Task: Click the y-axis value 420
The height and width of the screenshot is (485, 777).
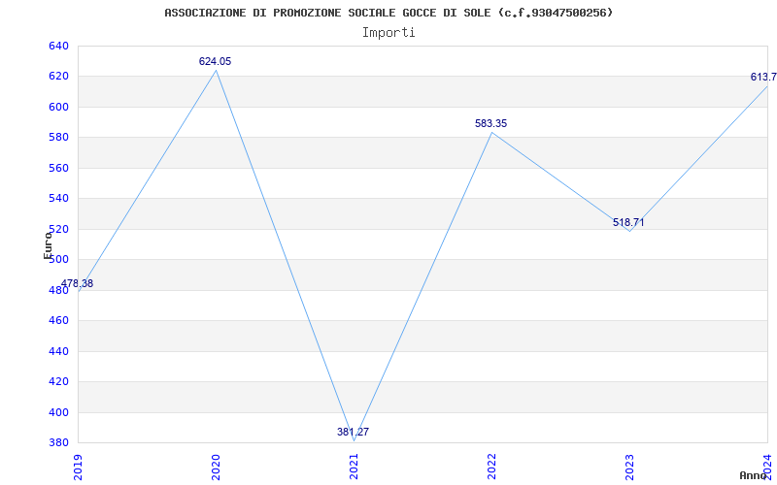Action: [58, 381]
